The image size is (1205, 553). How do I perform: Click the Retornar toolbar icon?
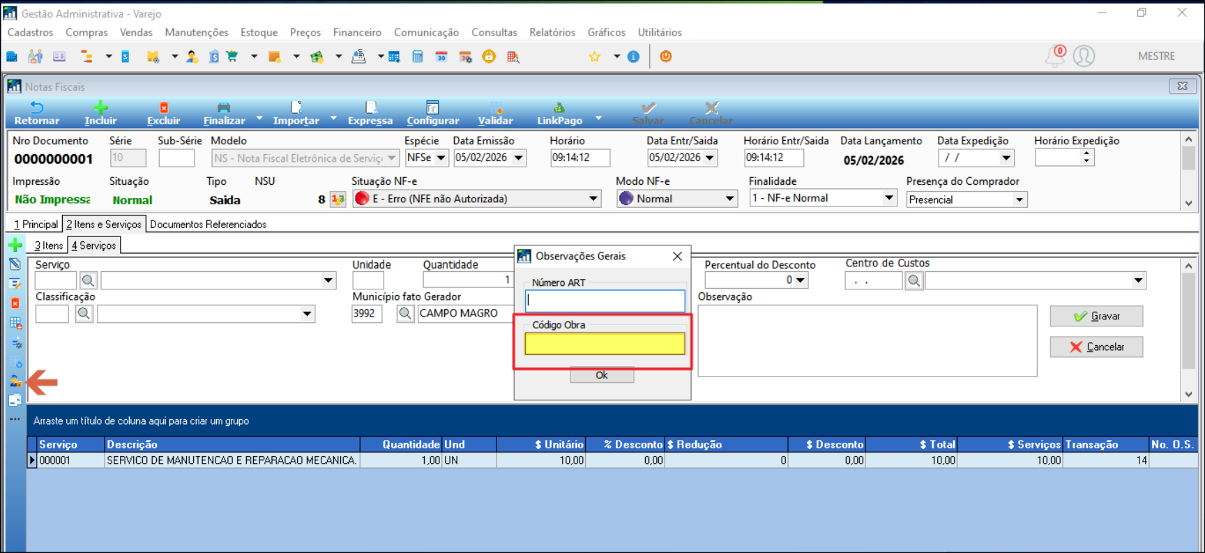pyautogui.click(x=36, y=108)
